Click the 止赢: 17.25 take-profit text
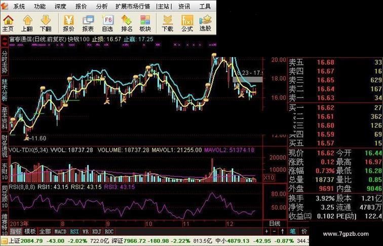Image resolution: width=383 pixels, height=246 pixels. pos(138,39)
